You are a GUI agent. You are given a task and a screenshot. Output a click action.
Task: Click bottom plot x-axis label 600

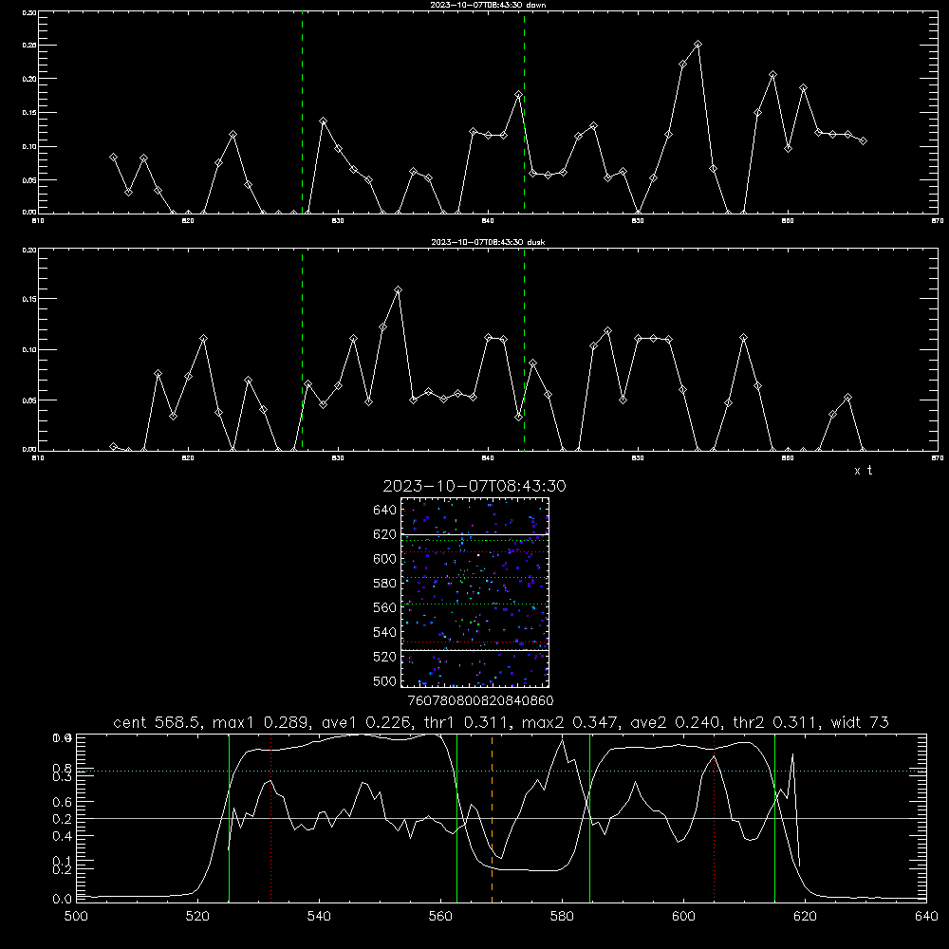coord(683,917)
